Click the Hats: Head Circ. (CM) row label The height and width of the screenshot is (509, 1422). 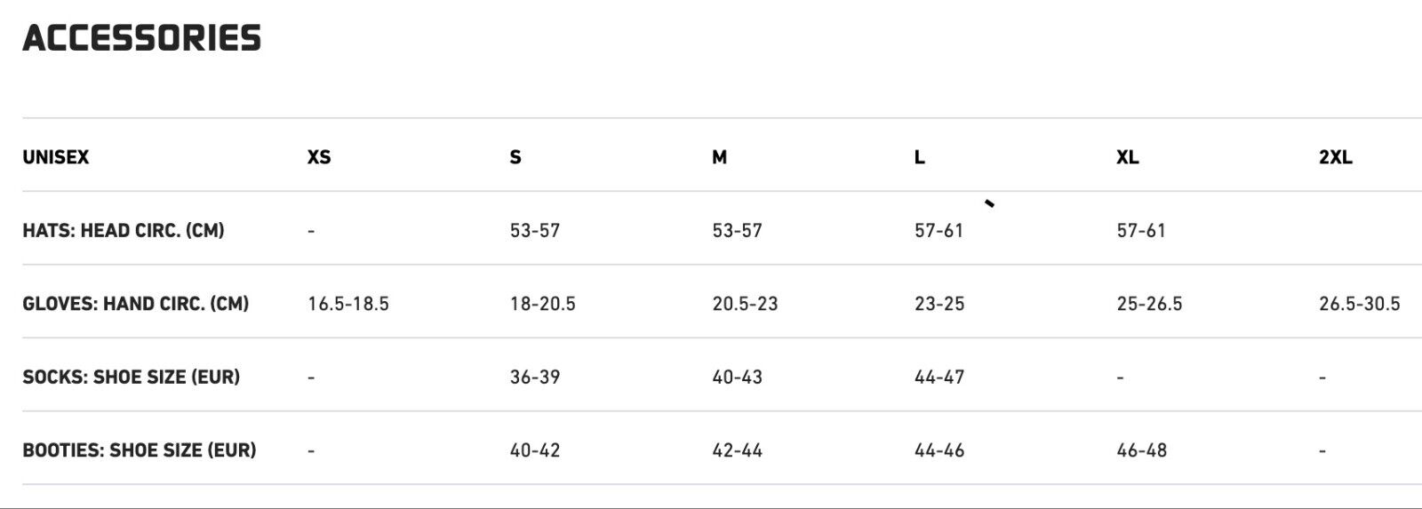pos(124,231)
